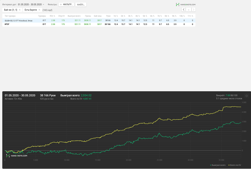Screen dimensions: 251x169
Task: Click the file button next to filters
Action: click(81, 4)
